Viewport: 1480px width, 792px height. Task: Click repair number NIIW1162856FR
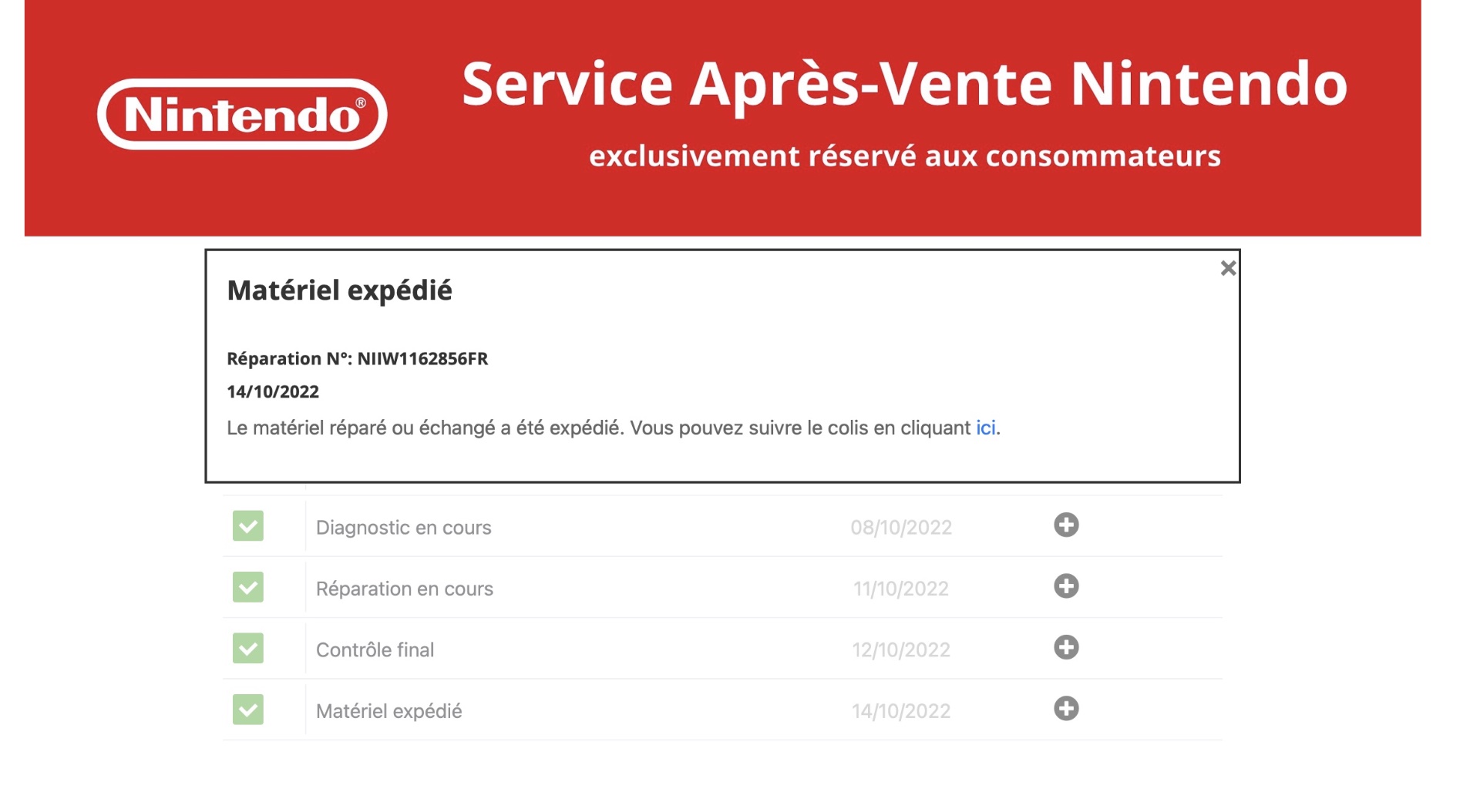pos(422,359)
